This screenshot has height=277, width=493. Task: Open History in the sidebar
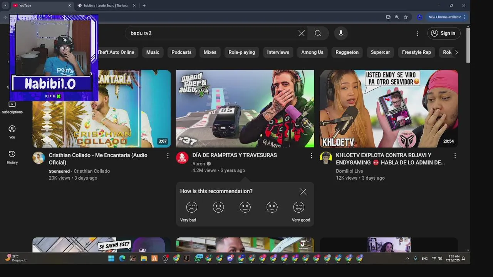pos(12,157)
